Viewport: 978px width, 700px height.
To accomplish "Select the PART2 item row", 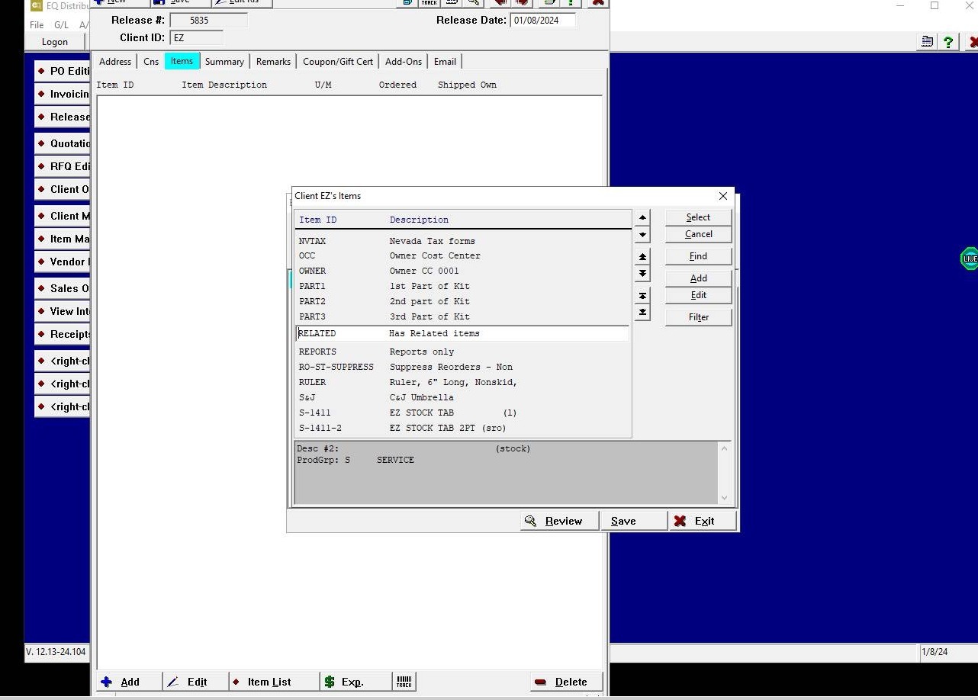I will [x=463, y=301].
